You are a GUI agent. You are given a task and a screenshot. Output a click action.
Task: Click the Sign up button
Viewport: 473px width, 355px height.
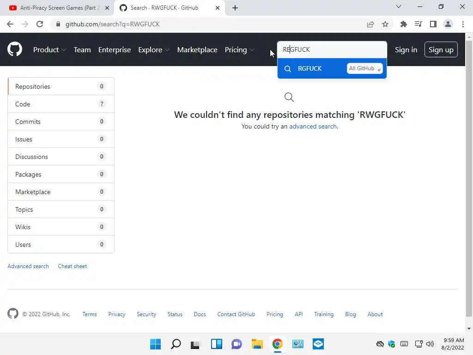coord(441,49)
